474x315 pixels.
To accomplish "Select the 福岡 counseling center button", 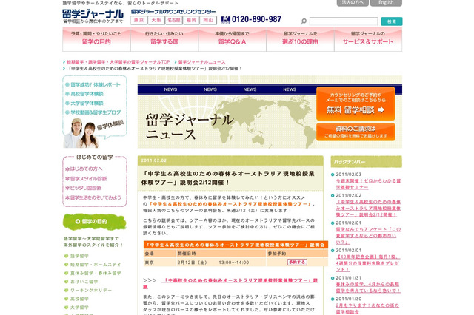I will [x=191, y=20].
